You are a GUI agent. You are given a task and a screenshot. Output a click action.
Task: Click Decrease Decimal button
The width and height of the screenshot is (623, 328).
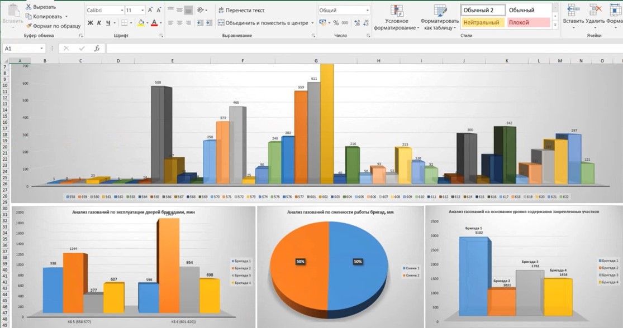(x=366, y=23)
